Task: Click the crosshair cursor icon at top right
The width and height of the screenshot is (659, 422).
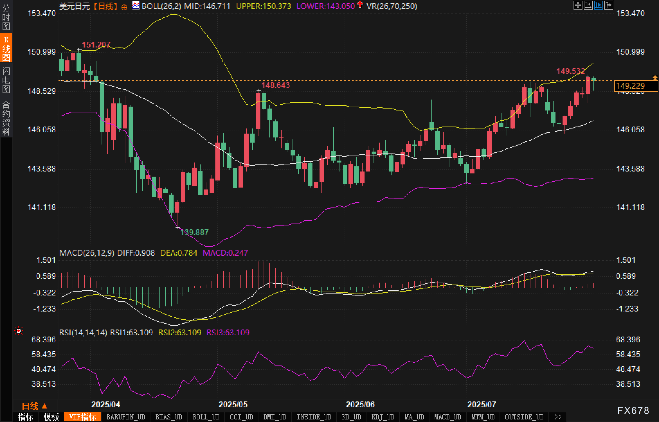Action: pos(578,5)
